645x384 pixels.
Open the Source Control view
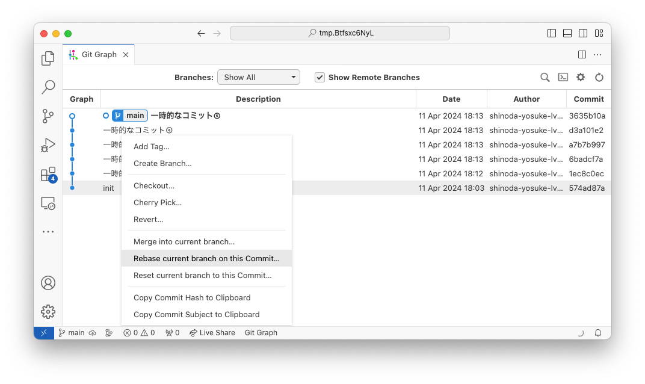48,116
